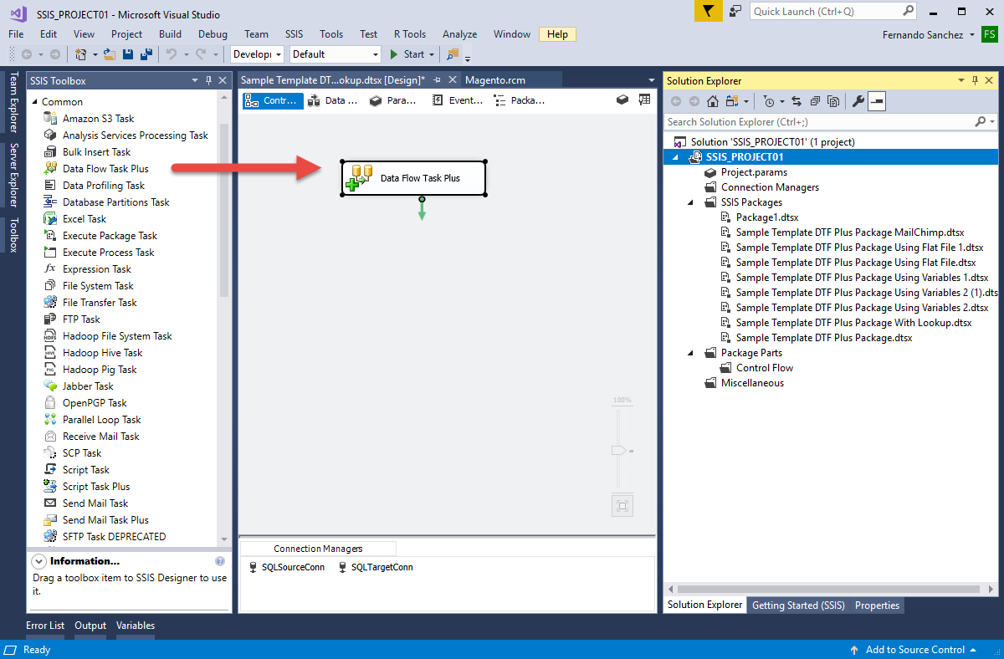Collapse the Common toolbox group
The width and height of the screenshot is (1004, 659).
coord(35,102)
